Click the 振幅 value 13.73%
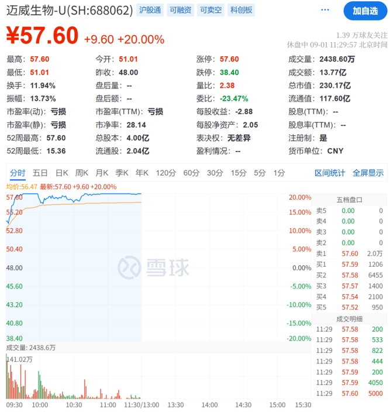This screenshot has width=390, height=412. (43, 98)
